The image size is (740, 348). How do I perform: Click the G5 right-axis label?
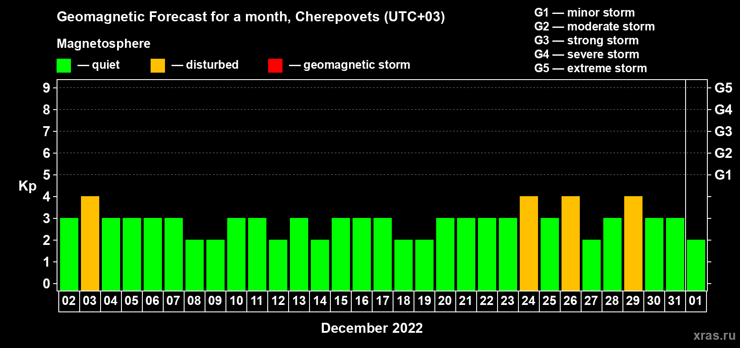[723, 88]
